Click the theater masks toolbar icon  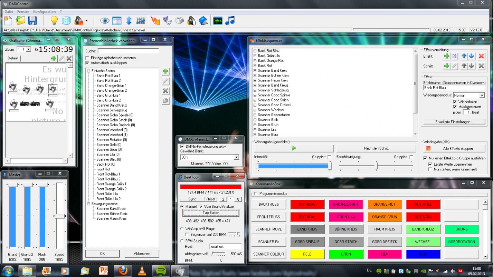pyautogui.click(x=167, y=21)
